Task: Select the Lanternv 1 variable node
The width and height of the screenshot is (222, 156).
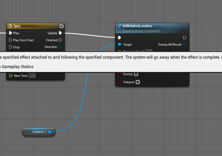Action: [x=36, y=132]
